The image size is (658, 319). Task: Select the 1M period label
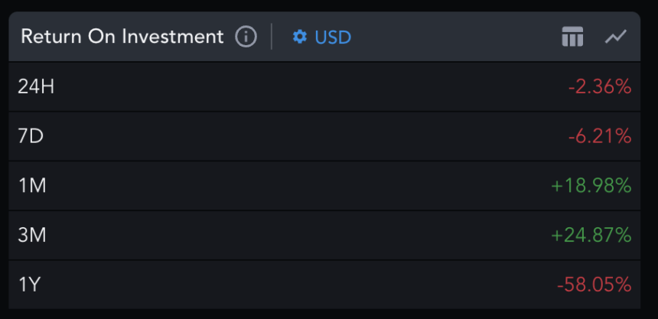pos(32,185)
